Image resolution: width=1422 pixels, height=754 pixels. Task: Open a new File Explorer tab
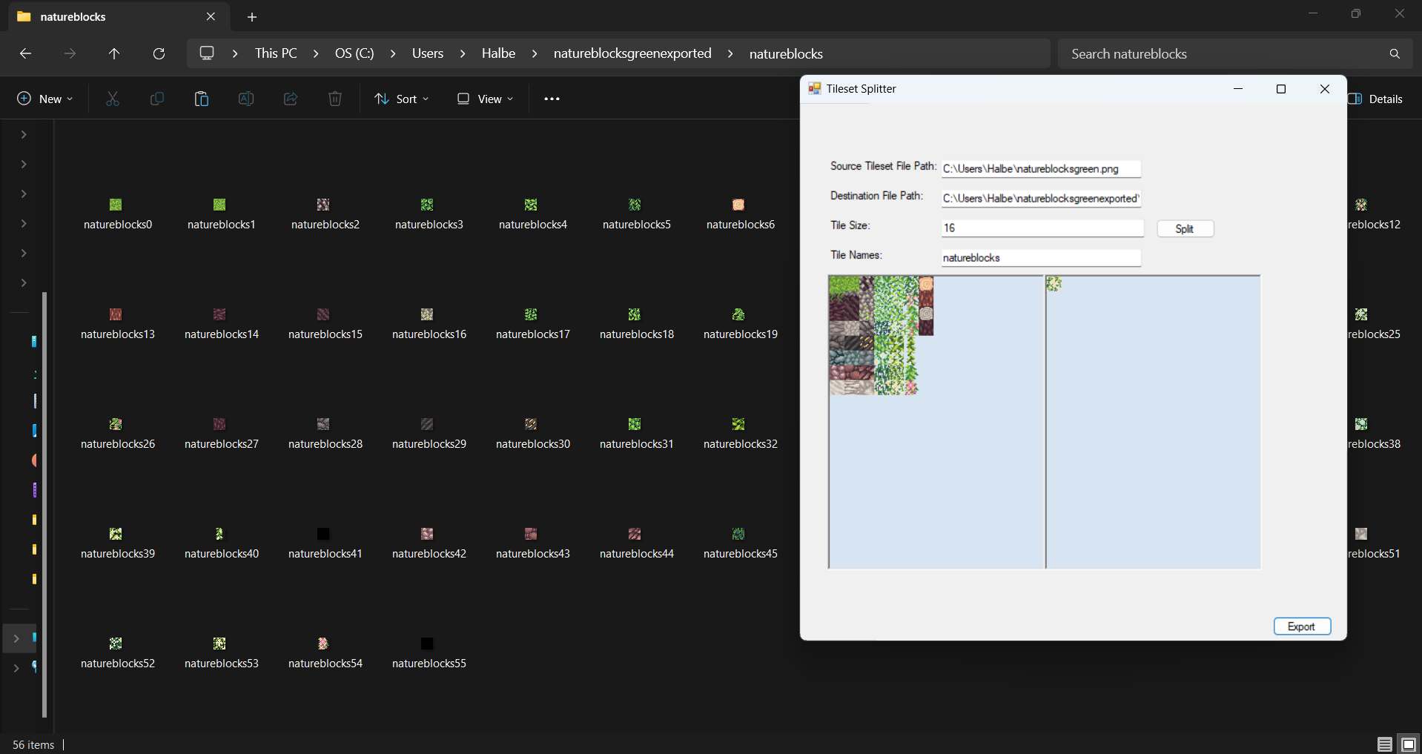pyautogui.click(x=252, y=17)
